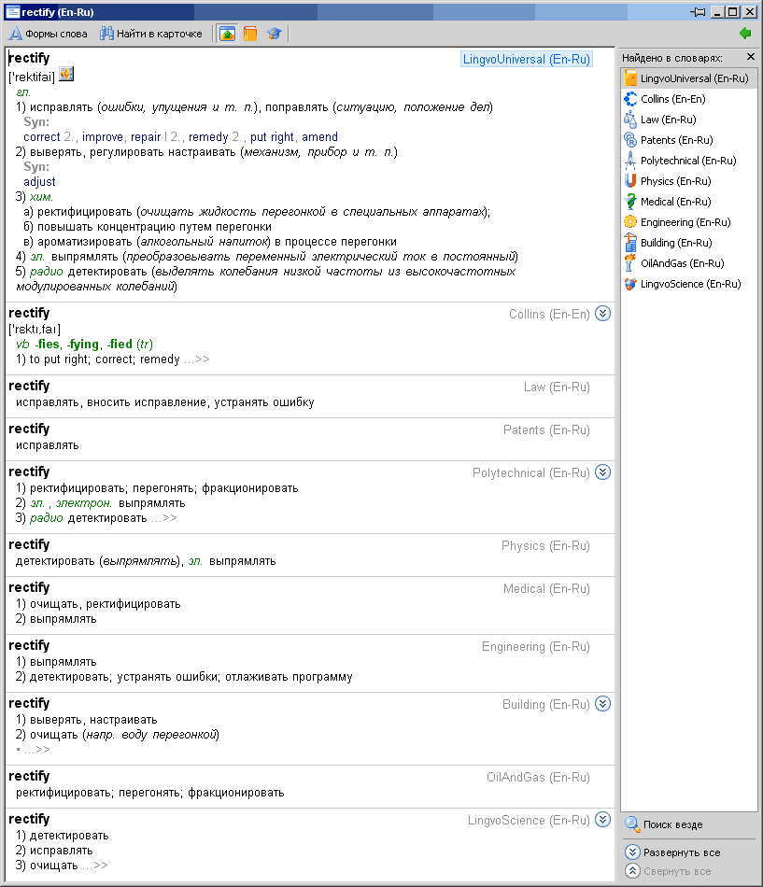Viewport: 763px width, 887px height.
Task: Click the graduation cap icon in toolbar
Action: click(x=275, y=34)
